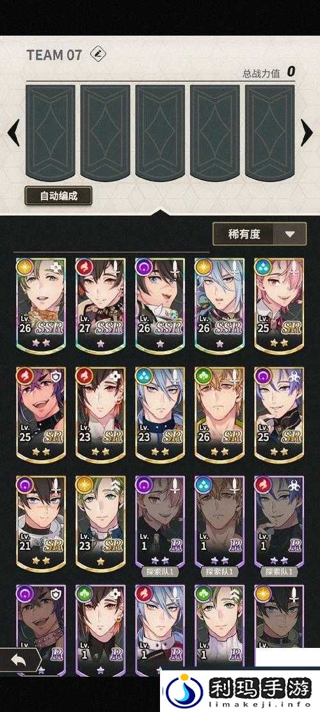
Task: Pick the first Lv.26 SSR green-haired card
Action: coord(41,306)
